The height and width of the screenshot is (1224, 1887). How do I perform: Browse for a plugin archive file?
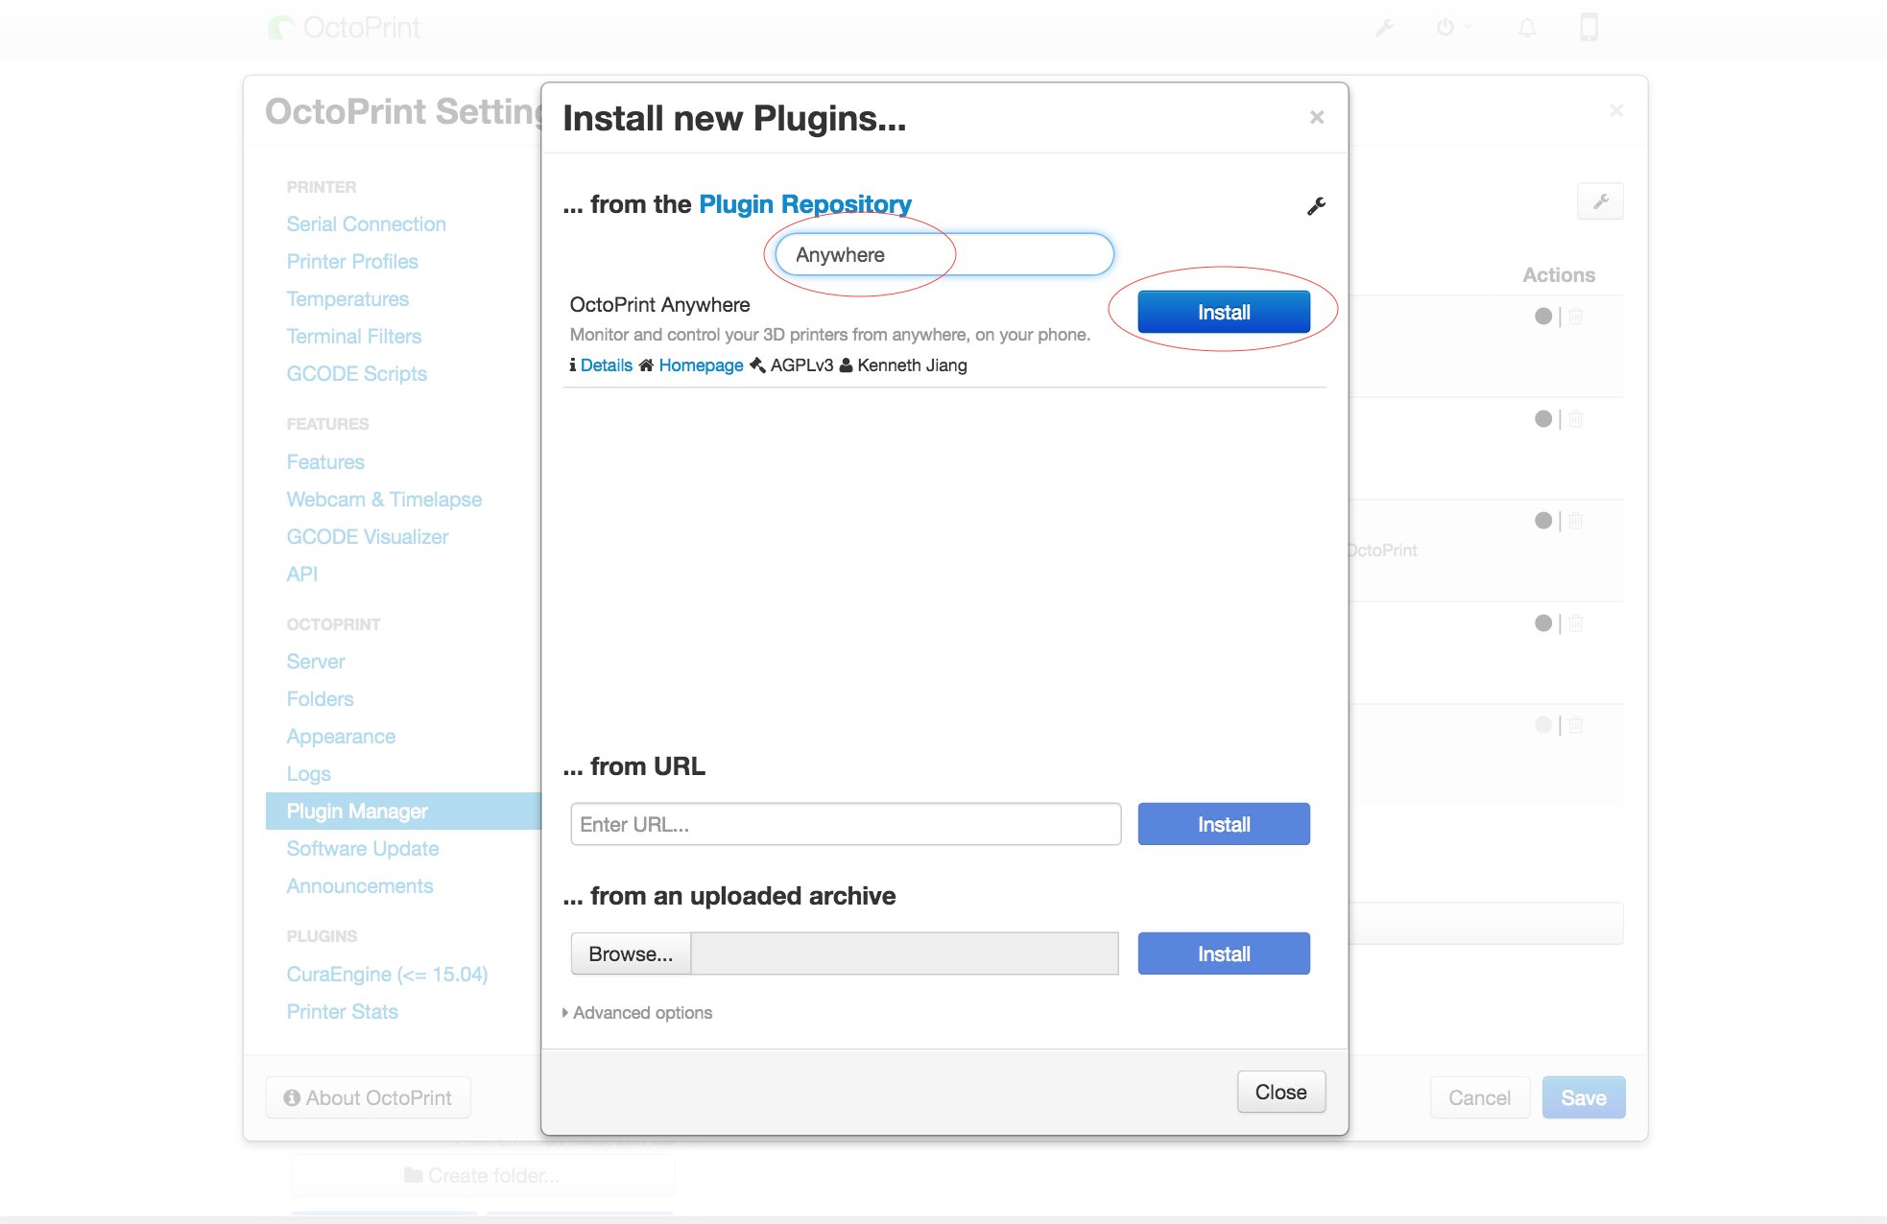[631, 953]
